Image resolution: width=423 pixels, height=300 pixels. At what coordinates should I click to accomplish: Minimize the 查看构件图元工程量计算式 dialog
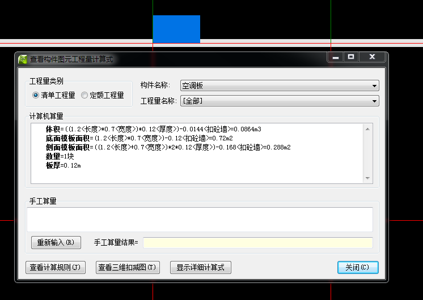(336, 57)
